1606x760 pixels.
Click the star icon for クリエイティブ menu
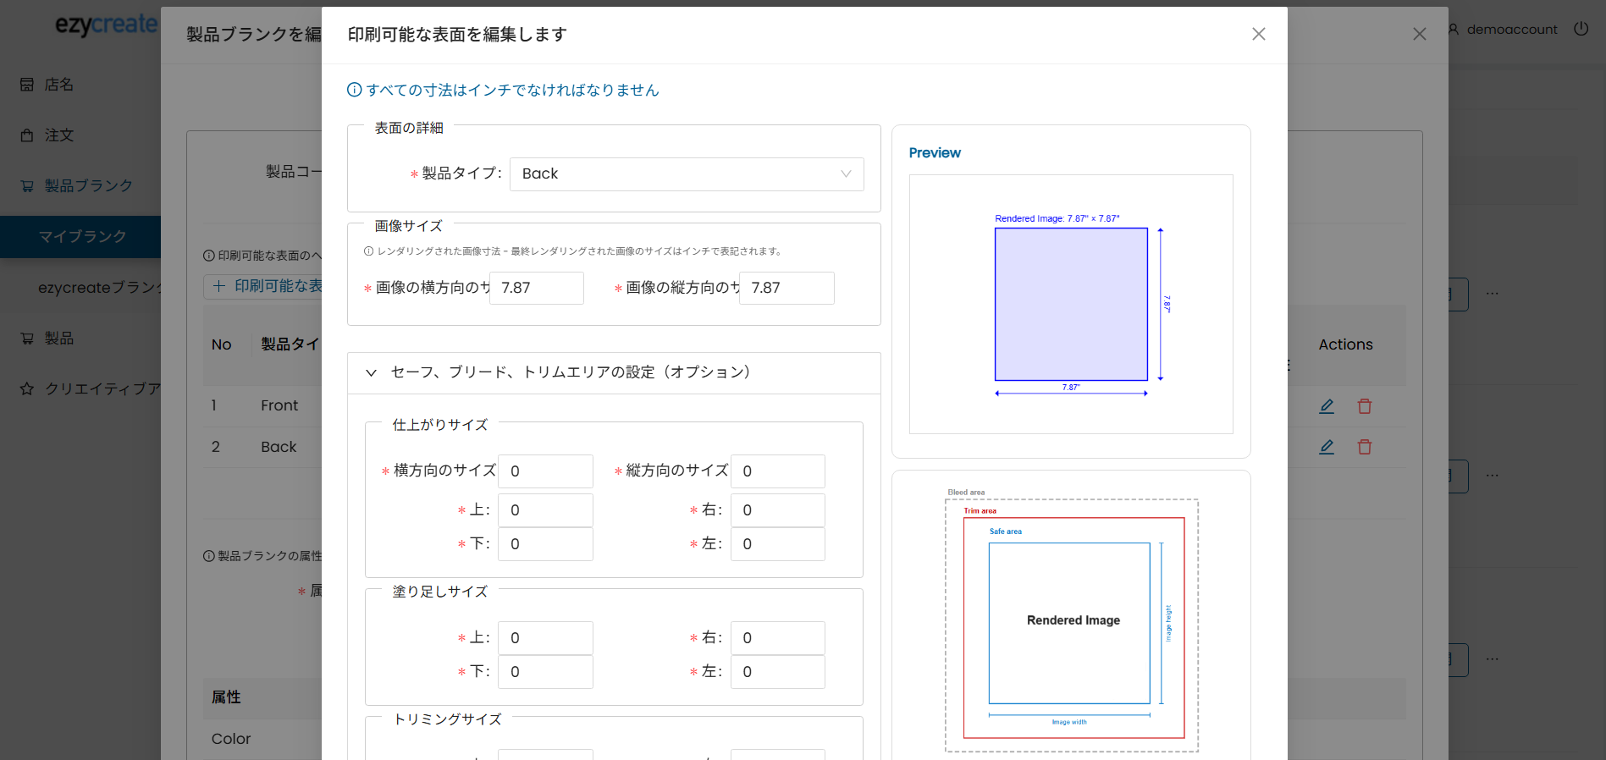27,389
